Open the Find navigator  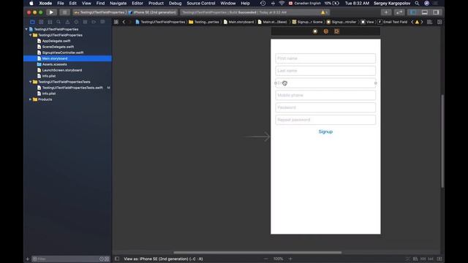(x=58, y=22)
